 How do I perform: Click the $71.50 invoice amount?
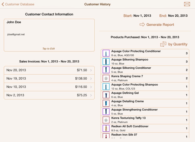pos(82,70)
